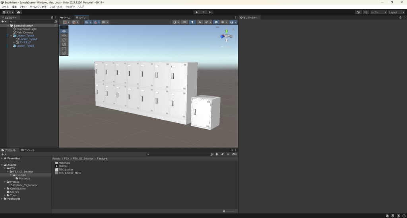Open Hierarchy panel three-dot options menu
Viewport: 407px width, 218px height.
[x=56, y=17]
